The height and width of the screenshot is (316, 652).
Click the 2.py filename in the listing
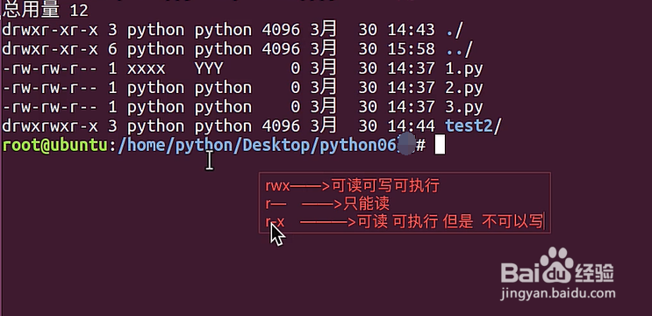[464, 88]
